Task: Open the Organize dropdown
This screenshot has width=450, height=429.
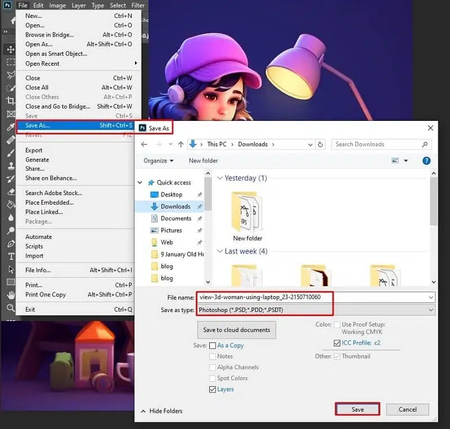Action: 159,161
